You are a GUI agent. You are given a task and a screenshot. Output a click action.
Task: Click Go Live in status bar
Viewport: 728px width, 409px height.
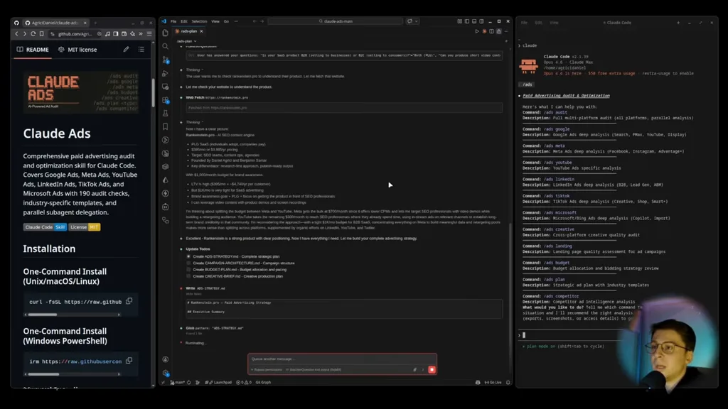[x=493, y=383]
